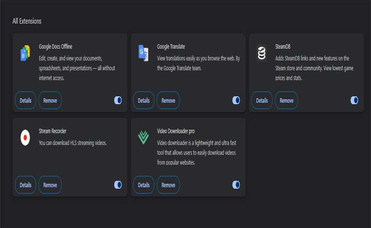Image resolution: width=371 pixels, height=228 pixels.
Task: Disable the Video Downloader pro toggle
Action: (x=236, y=185)
